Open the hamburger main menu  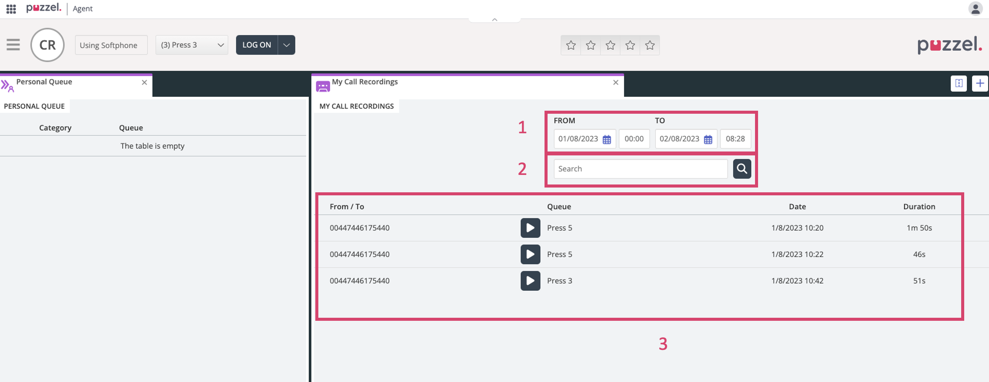pyautogui.click(x=13, y=45)
